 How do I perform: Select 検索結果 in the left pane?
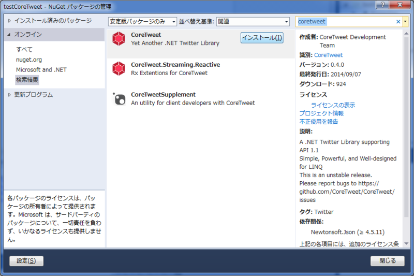[x=27, y=80]
